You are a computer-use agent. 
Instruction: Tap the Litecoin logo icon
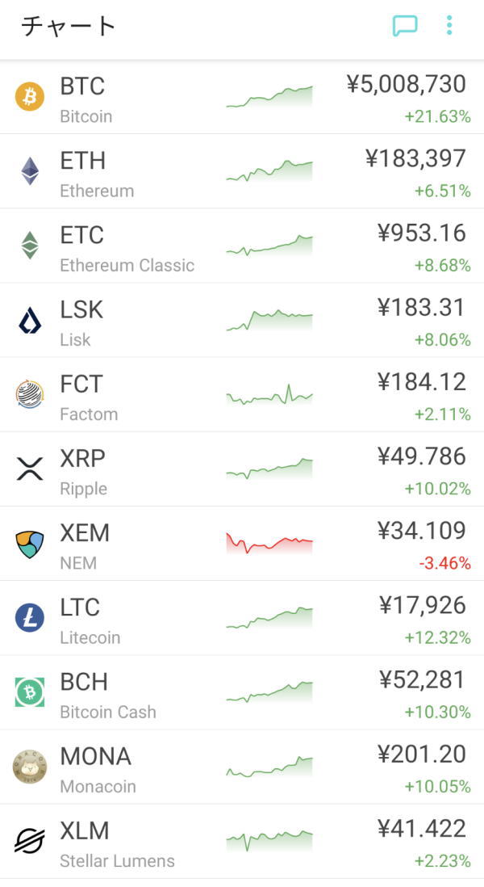(x=30, y=618)
